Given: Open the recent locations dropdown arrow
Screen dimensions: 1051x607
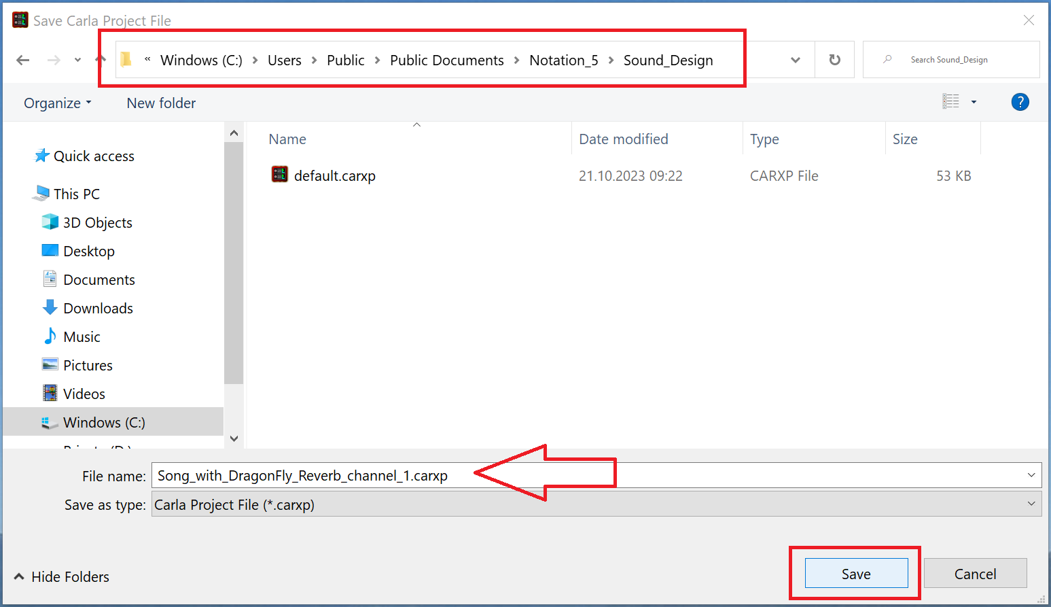Looking at the screenshot, I should [x=77, y=60].
